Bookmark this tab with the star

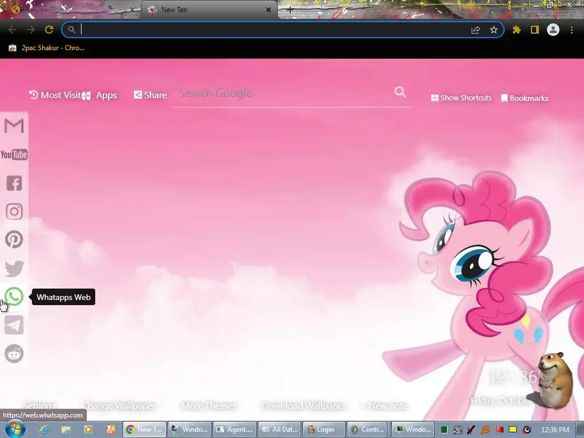(494, 30)
